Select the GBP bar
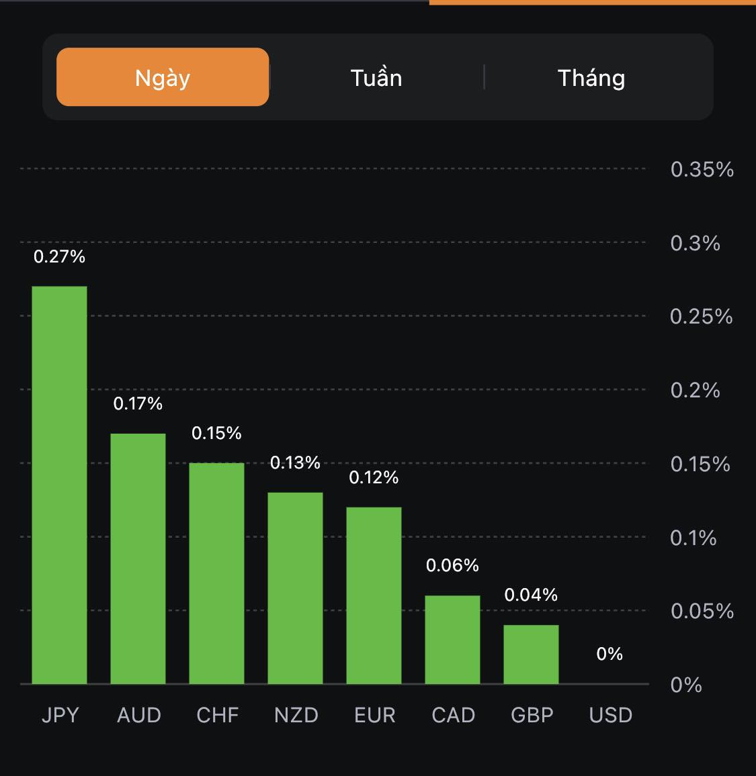The image size is (756, 776). 531,654
